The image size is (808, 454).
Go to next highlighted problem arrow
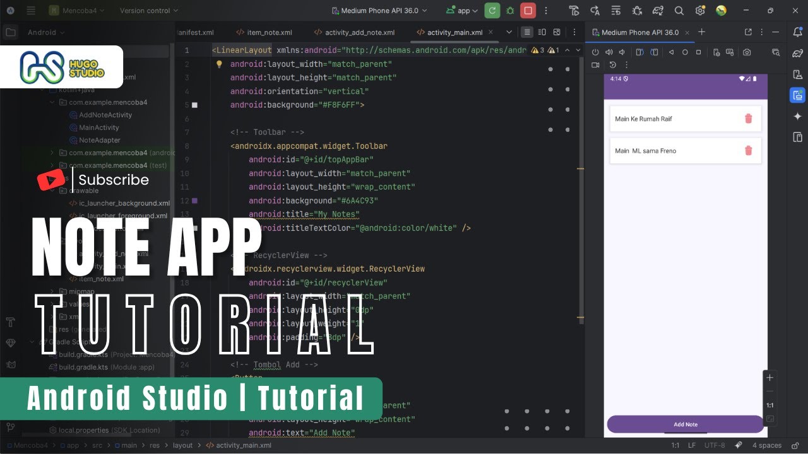coord(578,50)
